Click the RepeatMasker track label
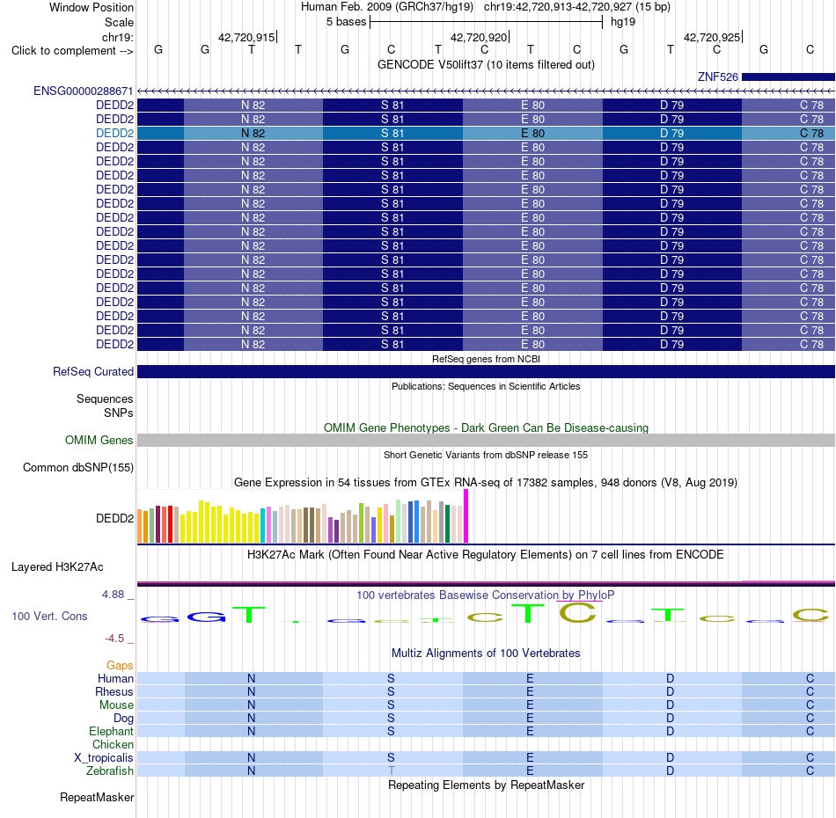 [97, 797]
